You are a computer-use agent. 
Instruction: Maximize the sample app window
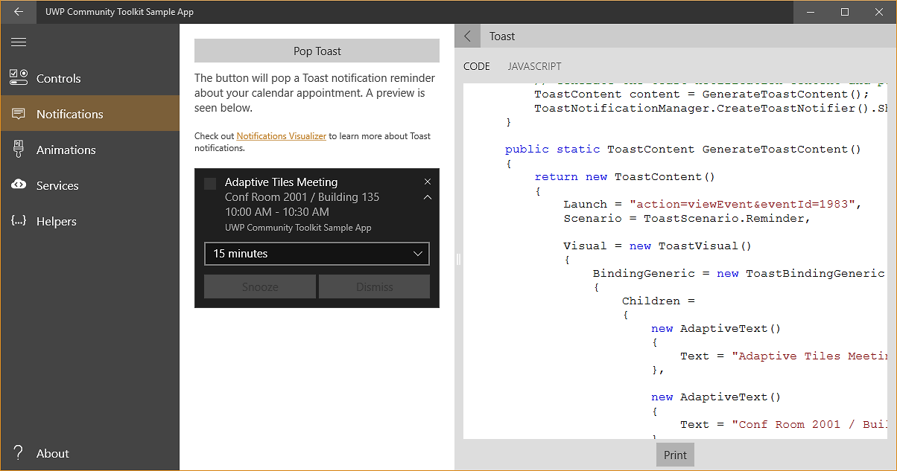tap(845, 12)
